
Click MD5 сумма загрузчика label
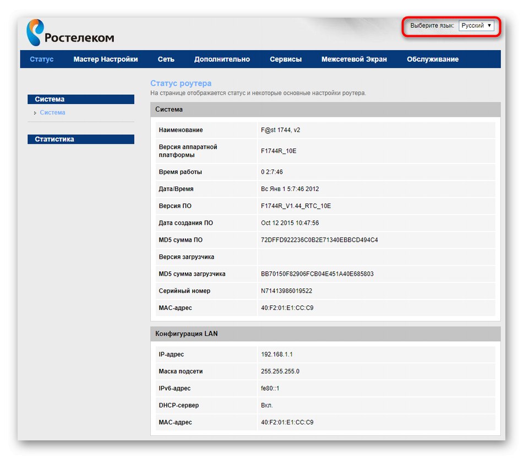tap(192, 274)
